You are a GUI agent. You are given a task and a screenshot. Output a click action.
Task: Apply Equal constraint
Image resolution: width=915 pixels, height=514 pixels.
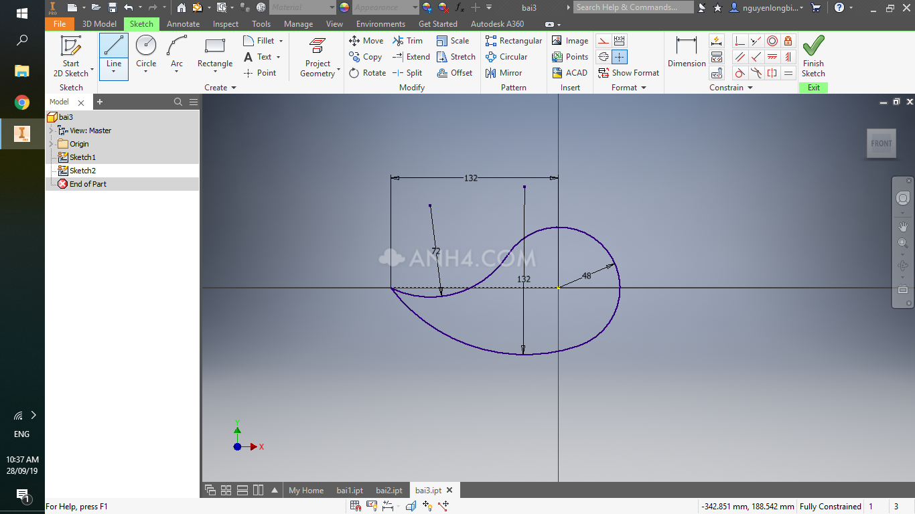click(788, 73)
